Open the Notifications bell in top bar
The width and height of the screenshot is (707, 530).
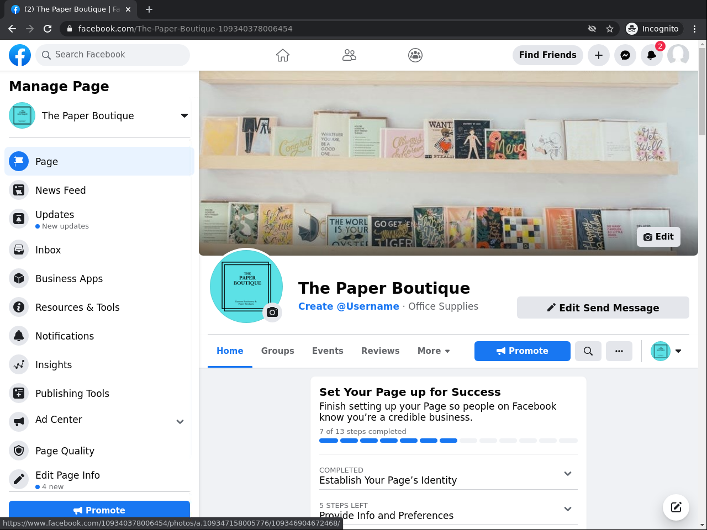652,55
